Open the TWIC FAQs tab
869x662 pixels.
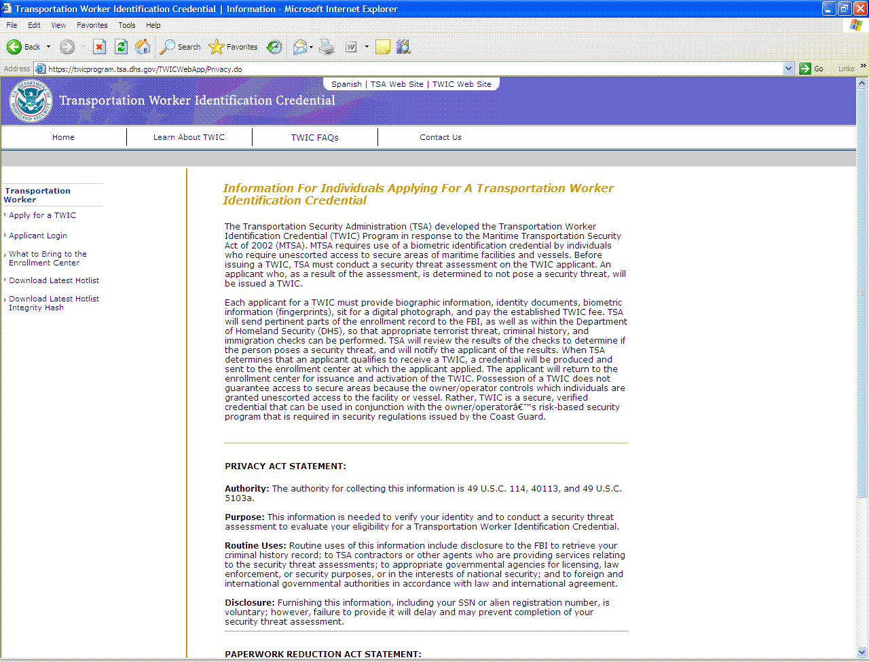pyautogui.click(x=315, y=137)
